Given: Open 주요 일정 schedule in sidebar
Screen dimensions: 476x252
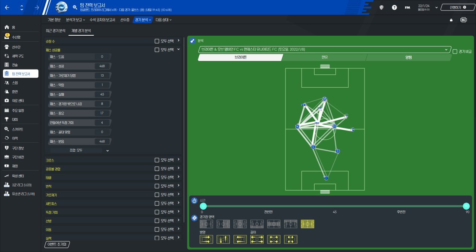Looking at the screenshot, I should (x=20, y=111).
